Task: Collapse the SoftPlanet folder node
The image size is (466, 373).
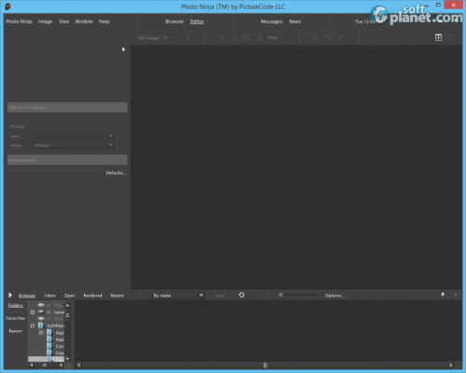Action: click(33, 325)
